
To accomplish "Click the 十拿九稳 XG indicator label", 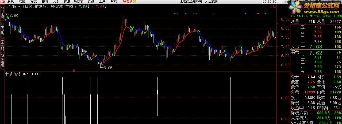I will click(x=22, y=74).
